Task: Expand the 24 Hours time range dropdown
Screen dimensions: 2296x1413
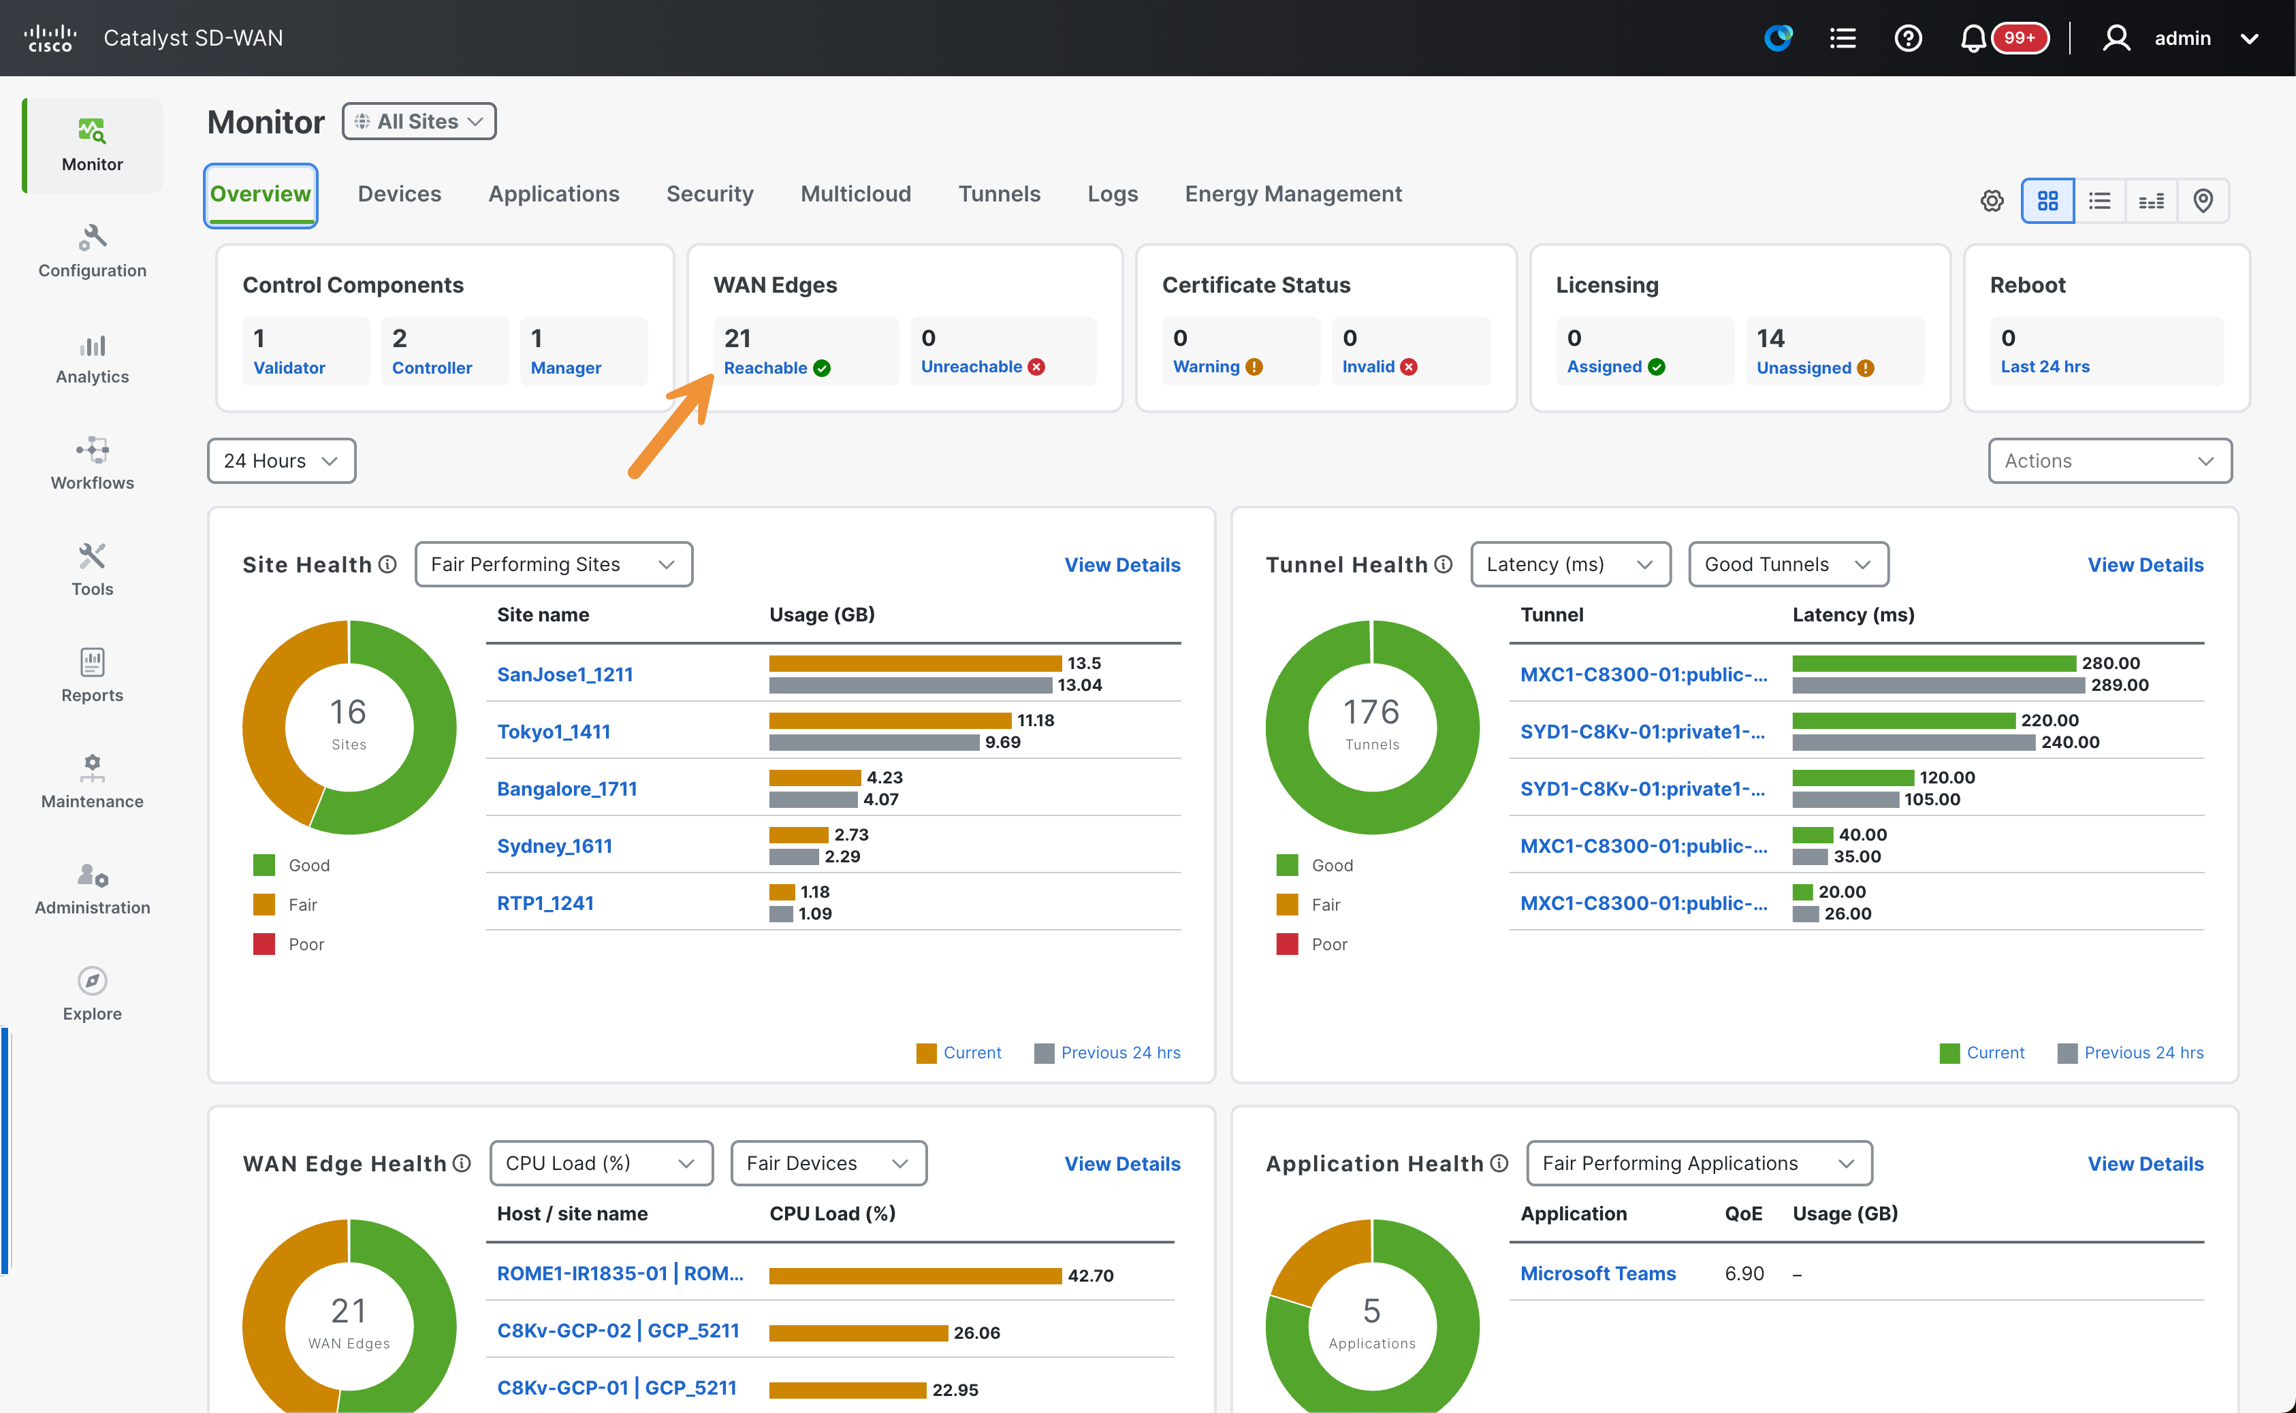Action: pyautogui.click(x=281, y=461)
